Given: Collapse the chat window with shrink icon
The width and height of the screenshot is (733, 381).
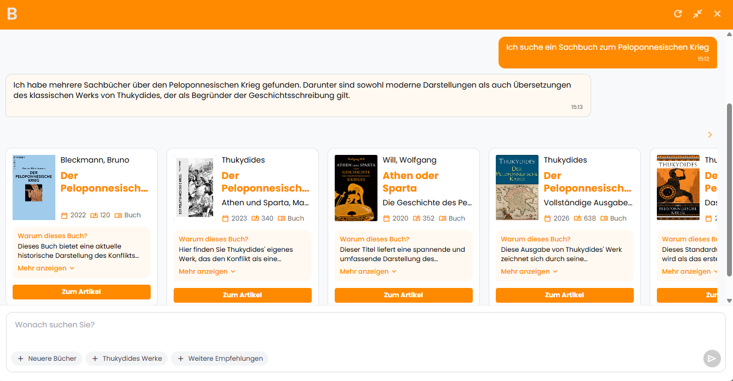Looking at the screenshot, I should (697, 14).
